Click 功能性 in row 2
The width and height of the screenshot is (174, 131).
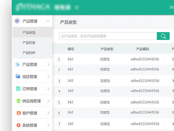pos(105,69)
